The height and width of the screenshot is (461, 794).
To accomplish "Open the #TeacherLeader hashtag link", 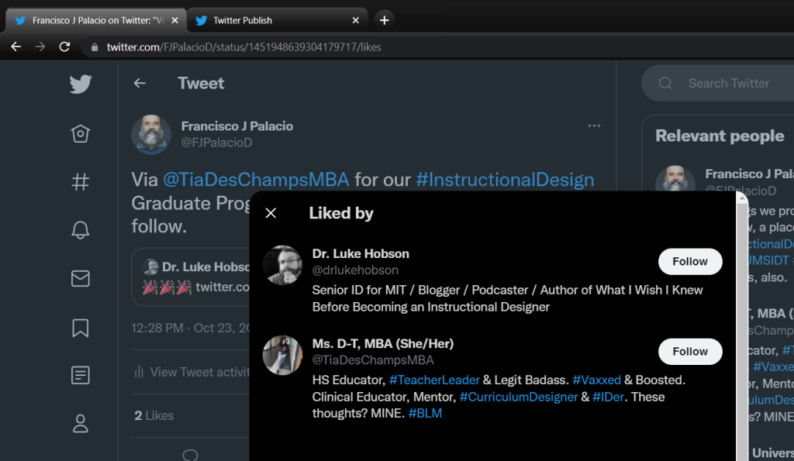I will tap(434, 380).
